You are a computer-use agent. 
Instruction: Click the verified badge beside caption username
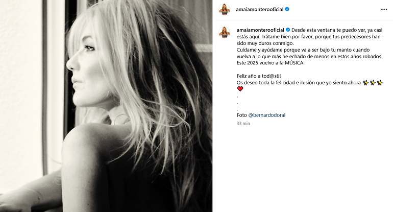pos(288,30)
